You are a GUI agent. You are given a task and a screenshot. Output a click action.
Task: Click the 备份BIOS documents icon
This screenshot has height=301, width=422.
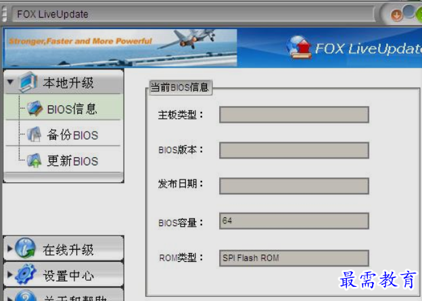click(34, 134)
